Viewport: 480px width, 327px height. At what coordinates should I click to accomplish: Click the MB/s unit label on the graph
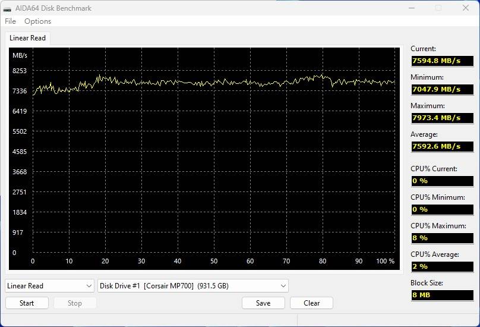pos(20,55)
